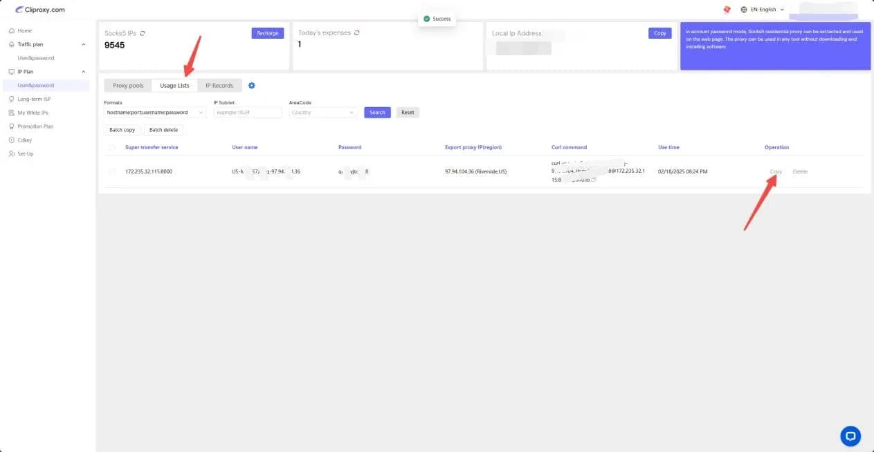This screenshot has width=874, height=452.
Task: Click the Recharge button
Action: [267, 32]
